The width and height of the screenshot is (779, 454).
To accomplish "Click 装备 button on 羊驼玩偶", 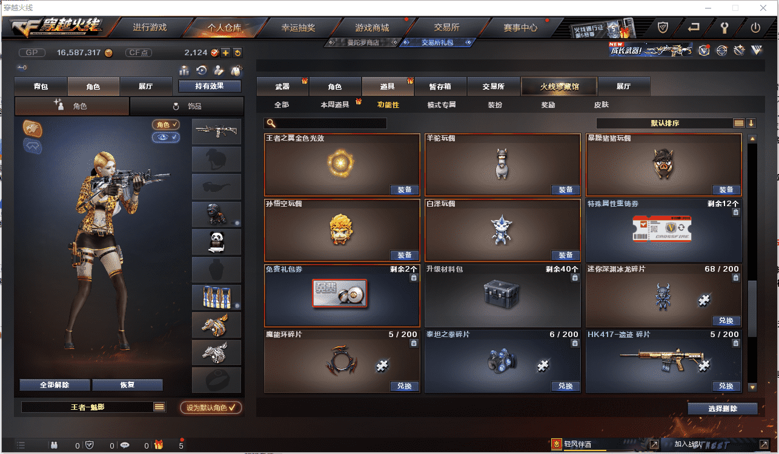I will tap(566, 190).
